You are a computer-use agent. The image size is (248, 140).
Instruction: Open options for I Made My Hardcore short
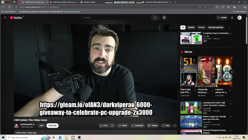point(213,90)
